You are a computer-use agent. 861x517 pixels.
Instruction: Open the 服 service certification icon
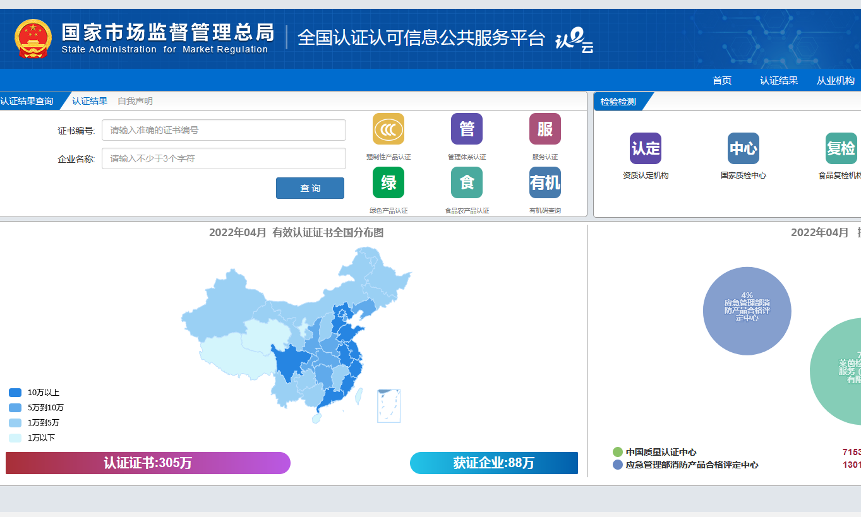click(545, 129)
